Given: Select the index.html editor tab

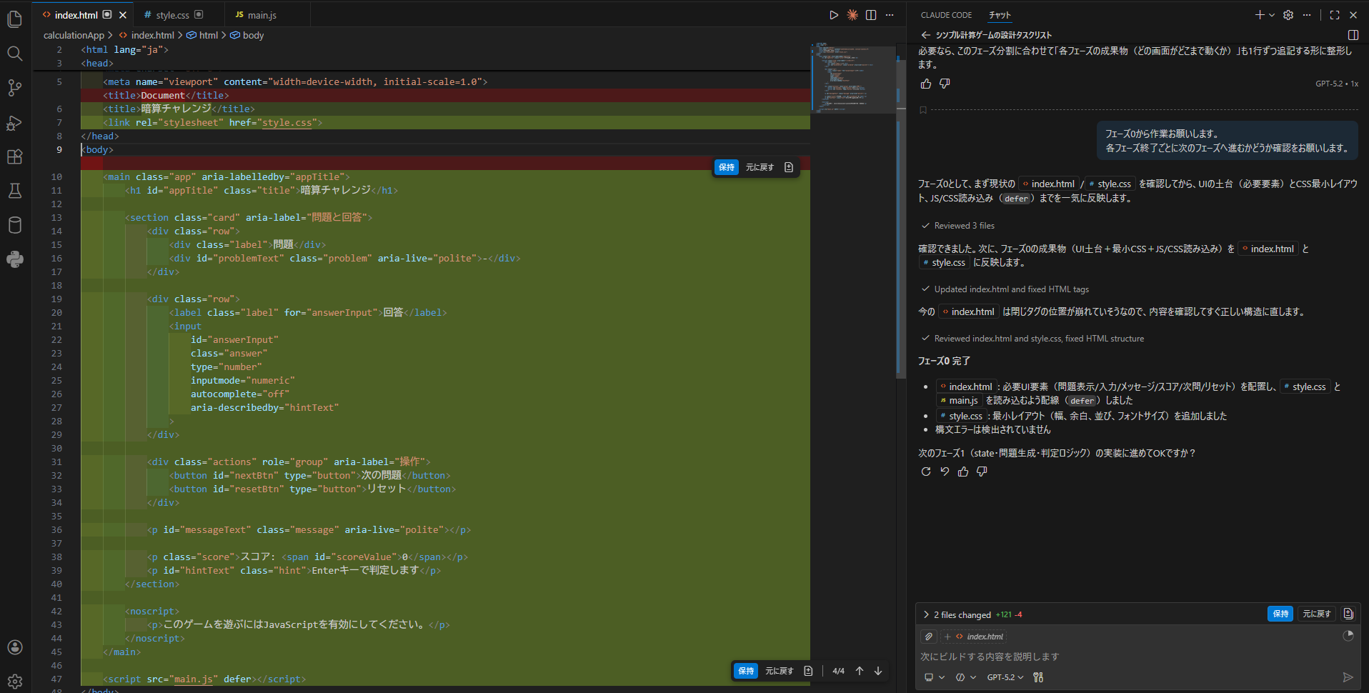Looking at the screenshot, I should 76,15.
